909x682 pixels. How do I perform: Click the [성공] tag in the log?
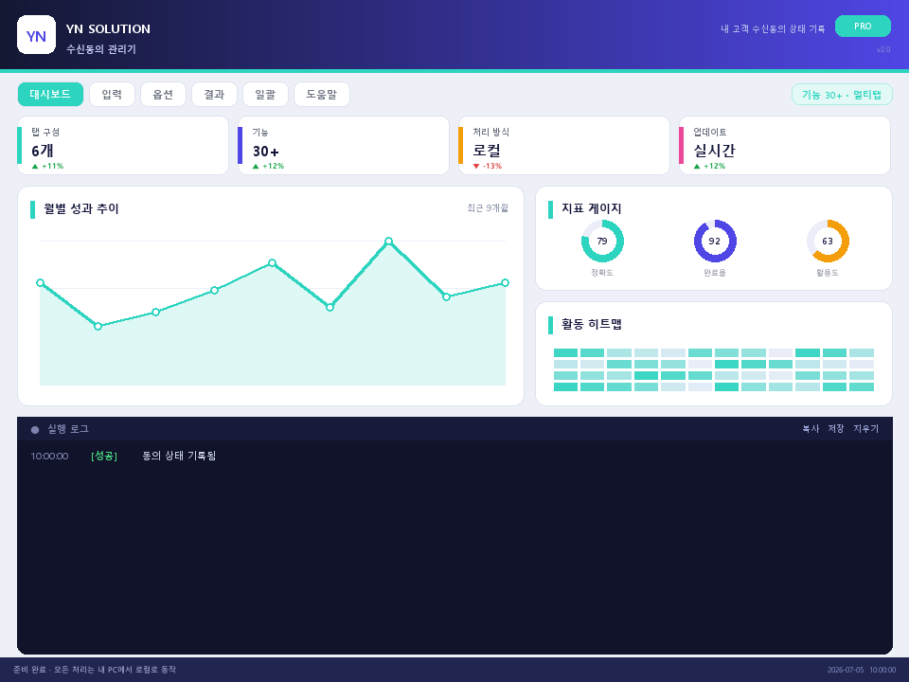click(104, 456)
